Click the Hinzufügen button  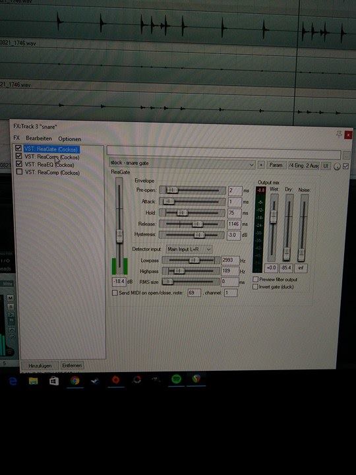pyautogui.click(x=40, y=365)
